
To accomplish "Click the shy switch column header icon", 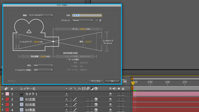I will tap(66, 88).
